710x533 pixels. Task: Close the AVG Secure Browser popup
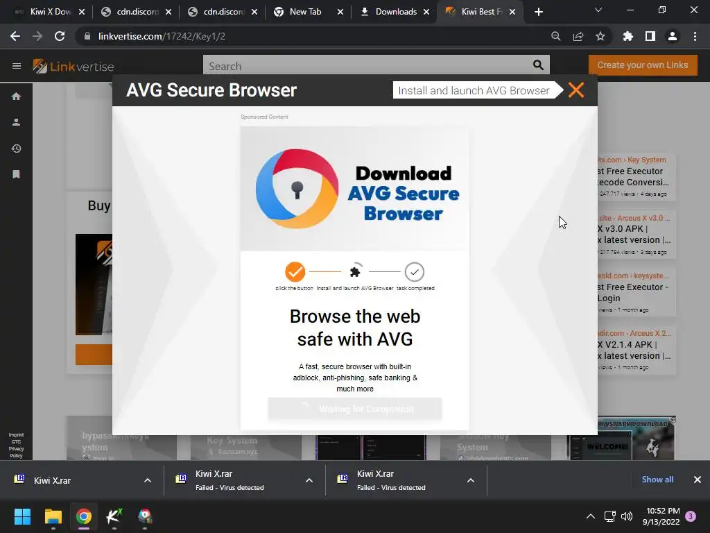(x=576, y=90)
